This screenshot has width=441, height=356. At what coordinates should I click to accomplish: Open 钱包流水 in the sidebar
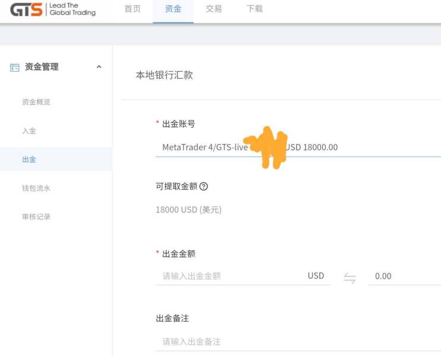click(36, 188)
